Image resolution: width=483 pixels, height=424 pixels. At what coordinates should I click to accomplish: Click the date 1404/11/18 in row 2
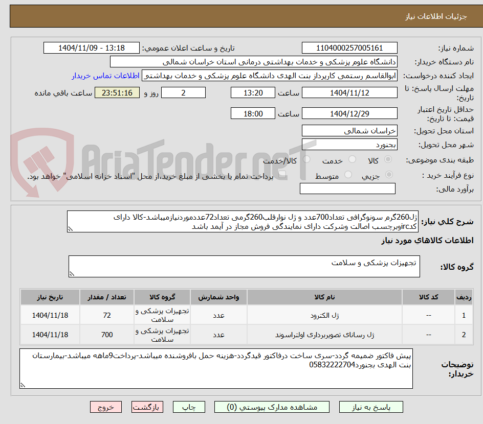[x=50, y=335]
